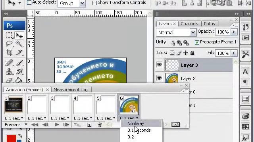The image size is (254, 142).
Task: Open the Color palette icon in dock
Action: point(246,116)
